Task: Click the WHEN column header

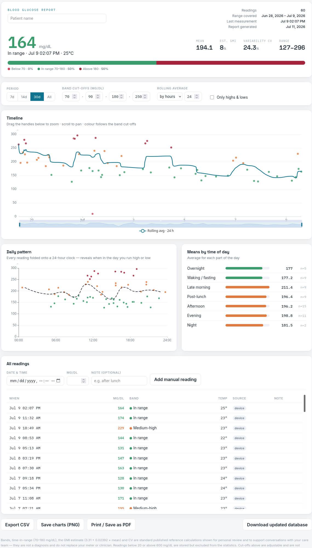Action: tap(14, 398)
